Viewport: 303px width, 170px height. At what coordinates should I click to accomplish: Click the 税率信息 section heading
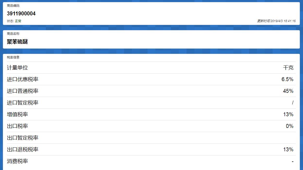(x=13, y=57)
